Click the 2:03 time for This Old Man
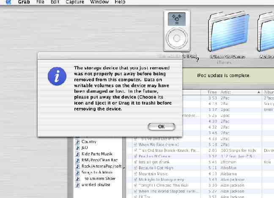 (213, 151)
